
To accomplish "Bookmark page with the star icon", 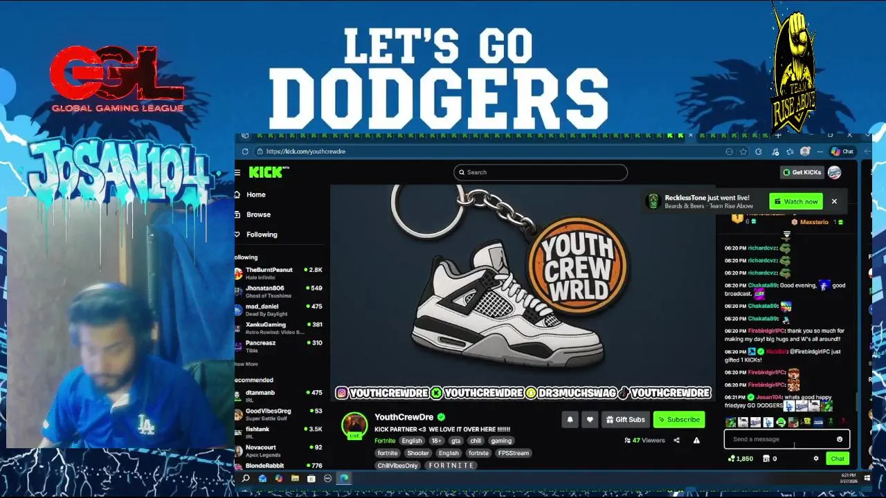I will point(743,151).
